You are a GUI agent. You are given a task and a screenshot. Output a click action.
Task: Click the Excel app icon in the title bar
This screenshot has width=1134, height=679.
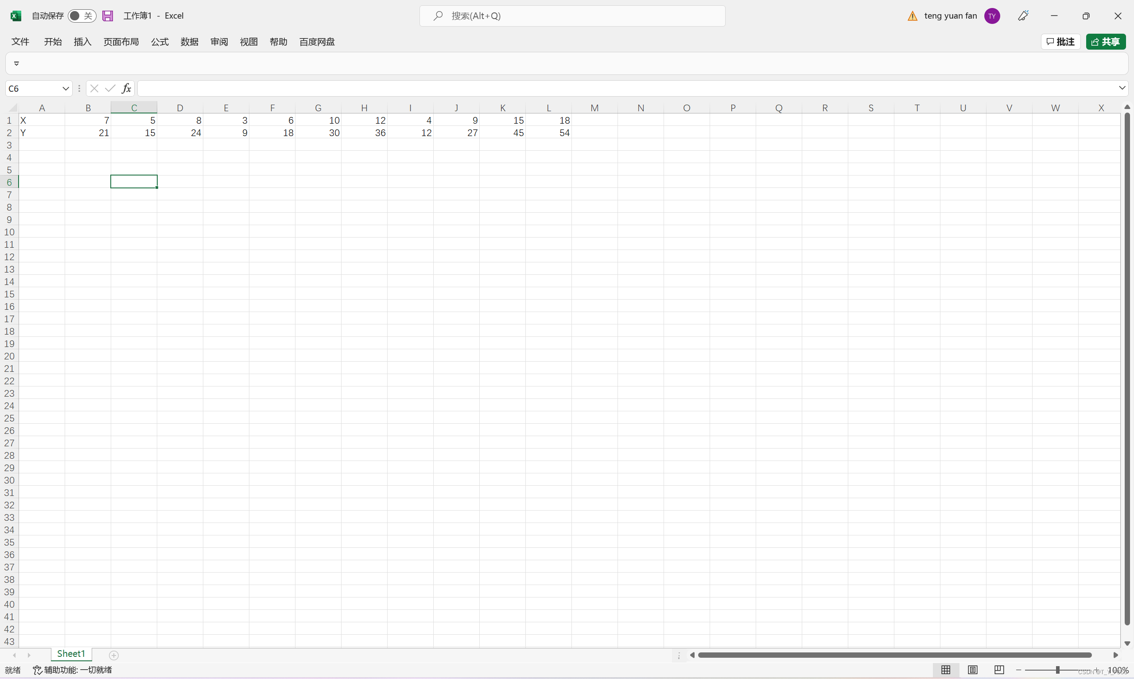click(x=16, y=16)
